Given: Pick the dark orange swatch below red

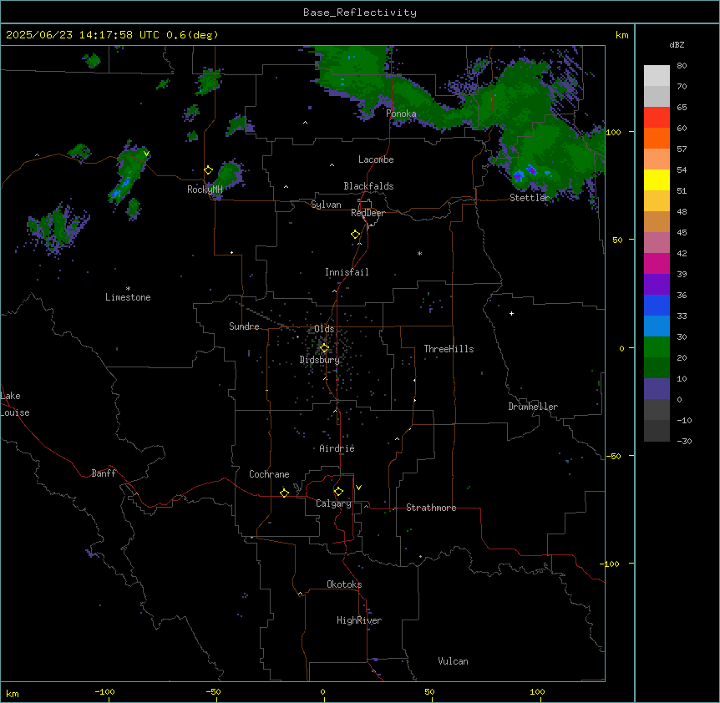Looking at the screenshot, I should pos(657,138).
